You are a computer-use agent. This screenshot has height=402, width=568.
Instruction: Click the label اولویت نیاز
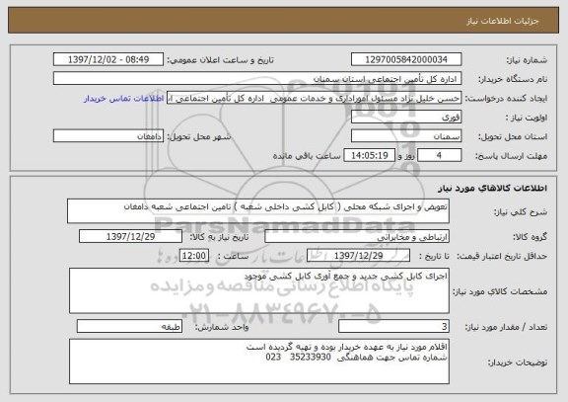click(x=527, y=118)
